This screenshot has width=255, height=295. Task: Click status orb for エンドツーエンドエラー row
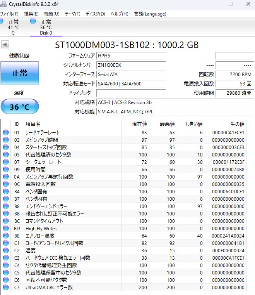tap(6, 206)
